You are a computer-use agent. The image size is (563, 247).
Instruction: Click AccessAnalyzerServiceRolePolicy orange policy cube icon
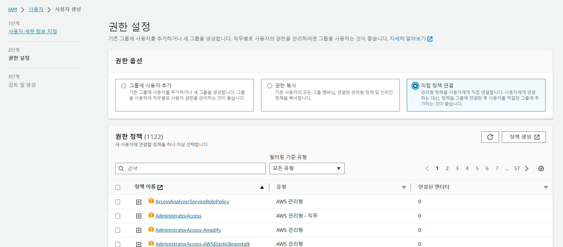(151, 201)
